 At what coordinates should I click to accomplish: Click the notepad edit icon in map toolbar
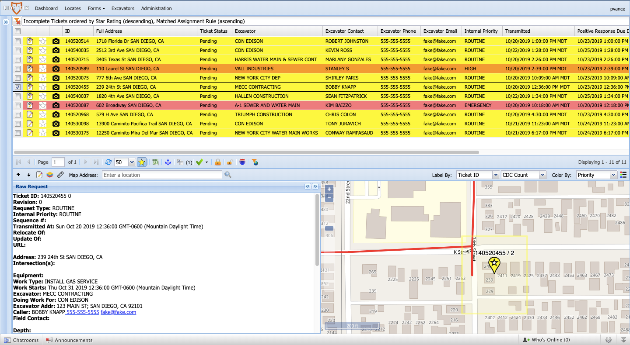(x=39, y=175)
